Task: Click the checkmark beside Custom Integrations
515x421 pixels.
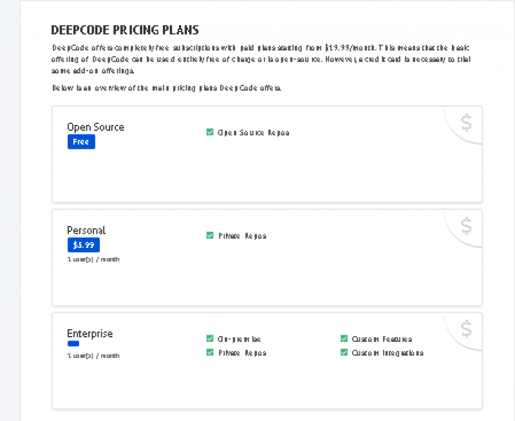Action: pos(344,352)
